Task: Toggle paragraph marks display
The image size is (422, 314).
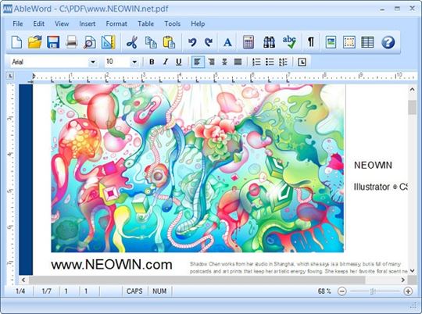Action: (311, 42)
